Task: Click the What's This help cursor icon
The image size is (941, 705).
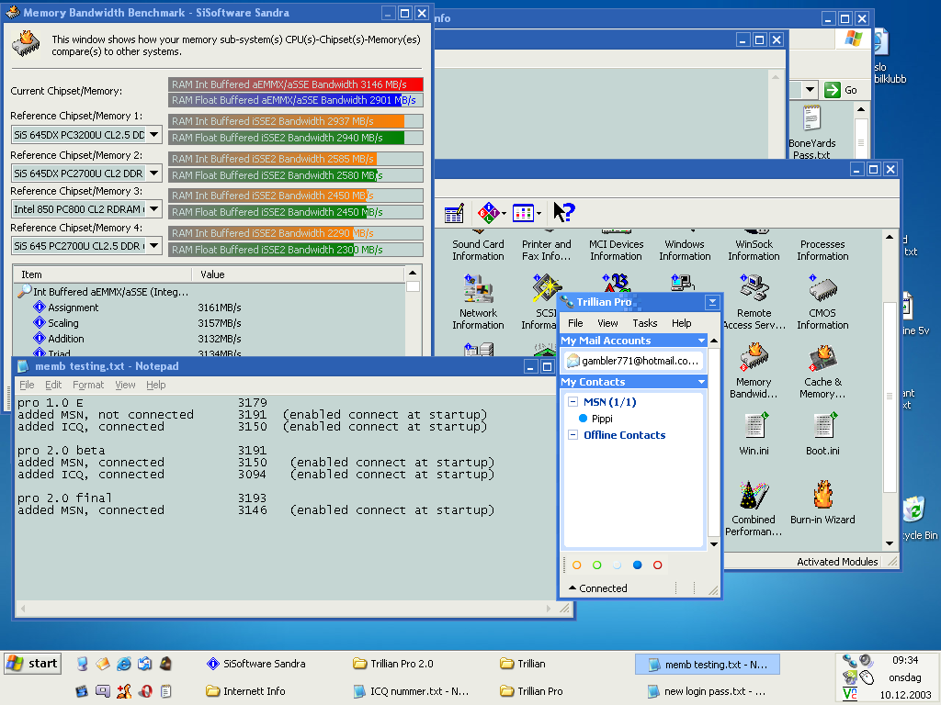Action: coord(563,212)
